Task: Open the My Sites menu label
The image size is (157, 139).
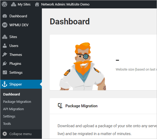Action: click(24, 4)
